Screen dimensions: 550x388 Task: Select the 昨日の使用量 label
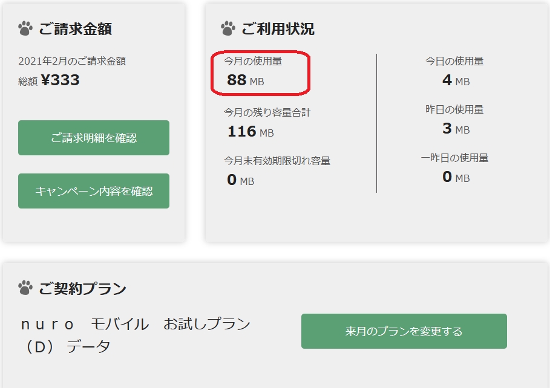point(454,109)
